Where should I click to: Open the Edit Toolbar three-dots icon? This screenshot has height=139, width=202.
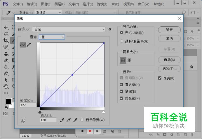tap(6, 93)
